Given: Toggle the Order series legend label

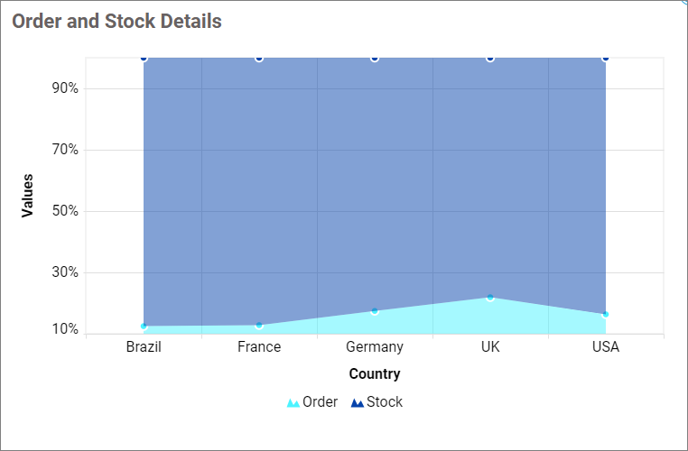Looking at the screenshot, I should pos(321,402).
